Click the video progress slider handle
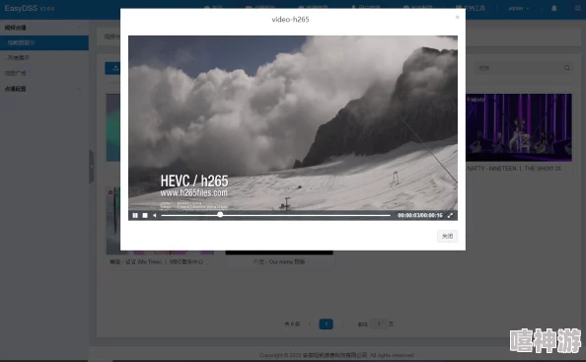The width and height of the screenshot is (586, 362). coord(220,214)
